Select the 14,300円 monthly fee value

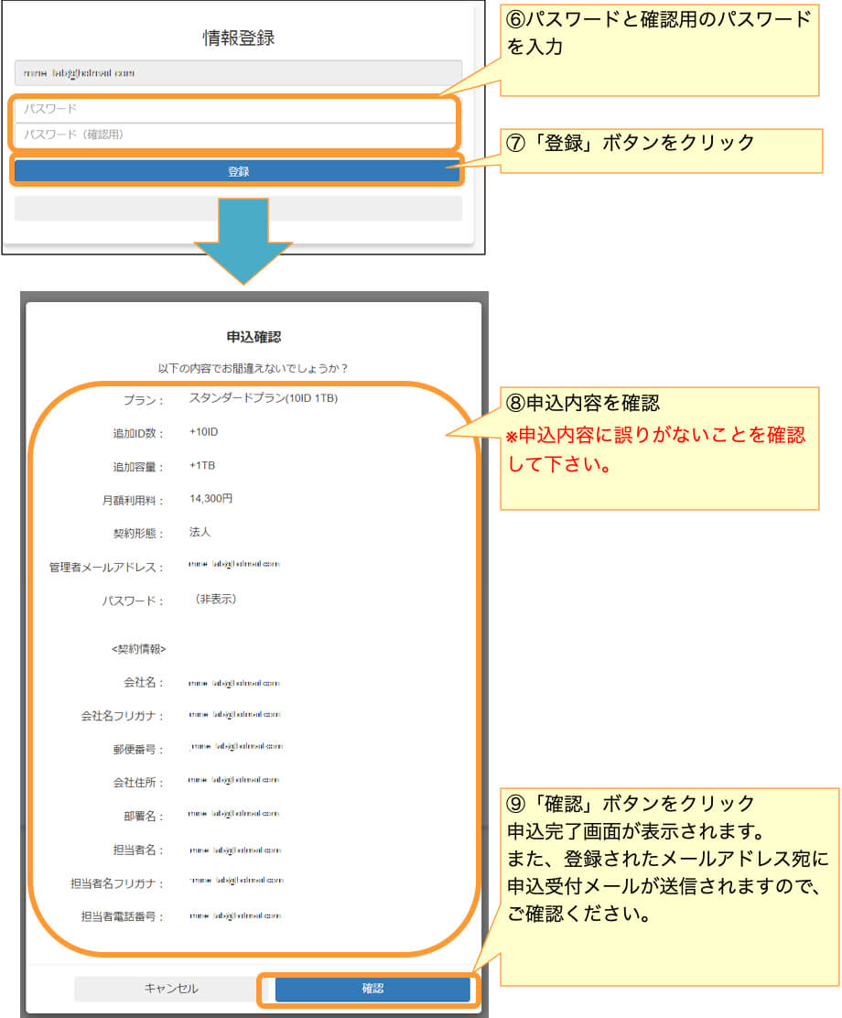(x=211, y=498)
